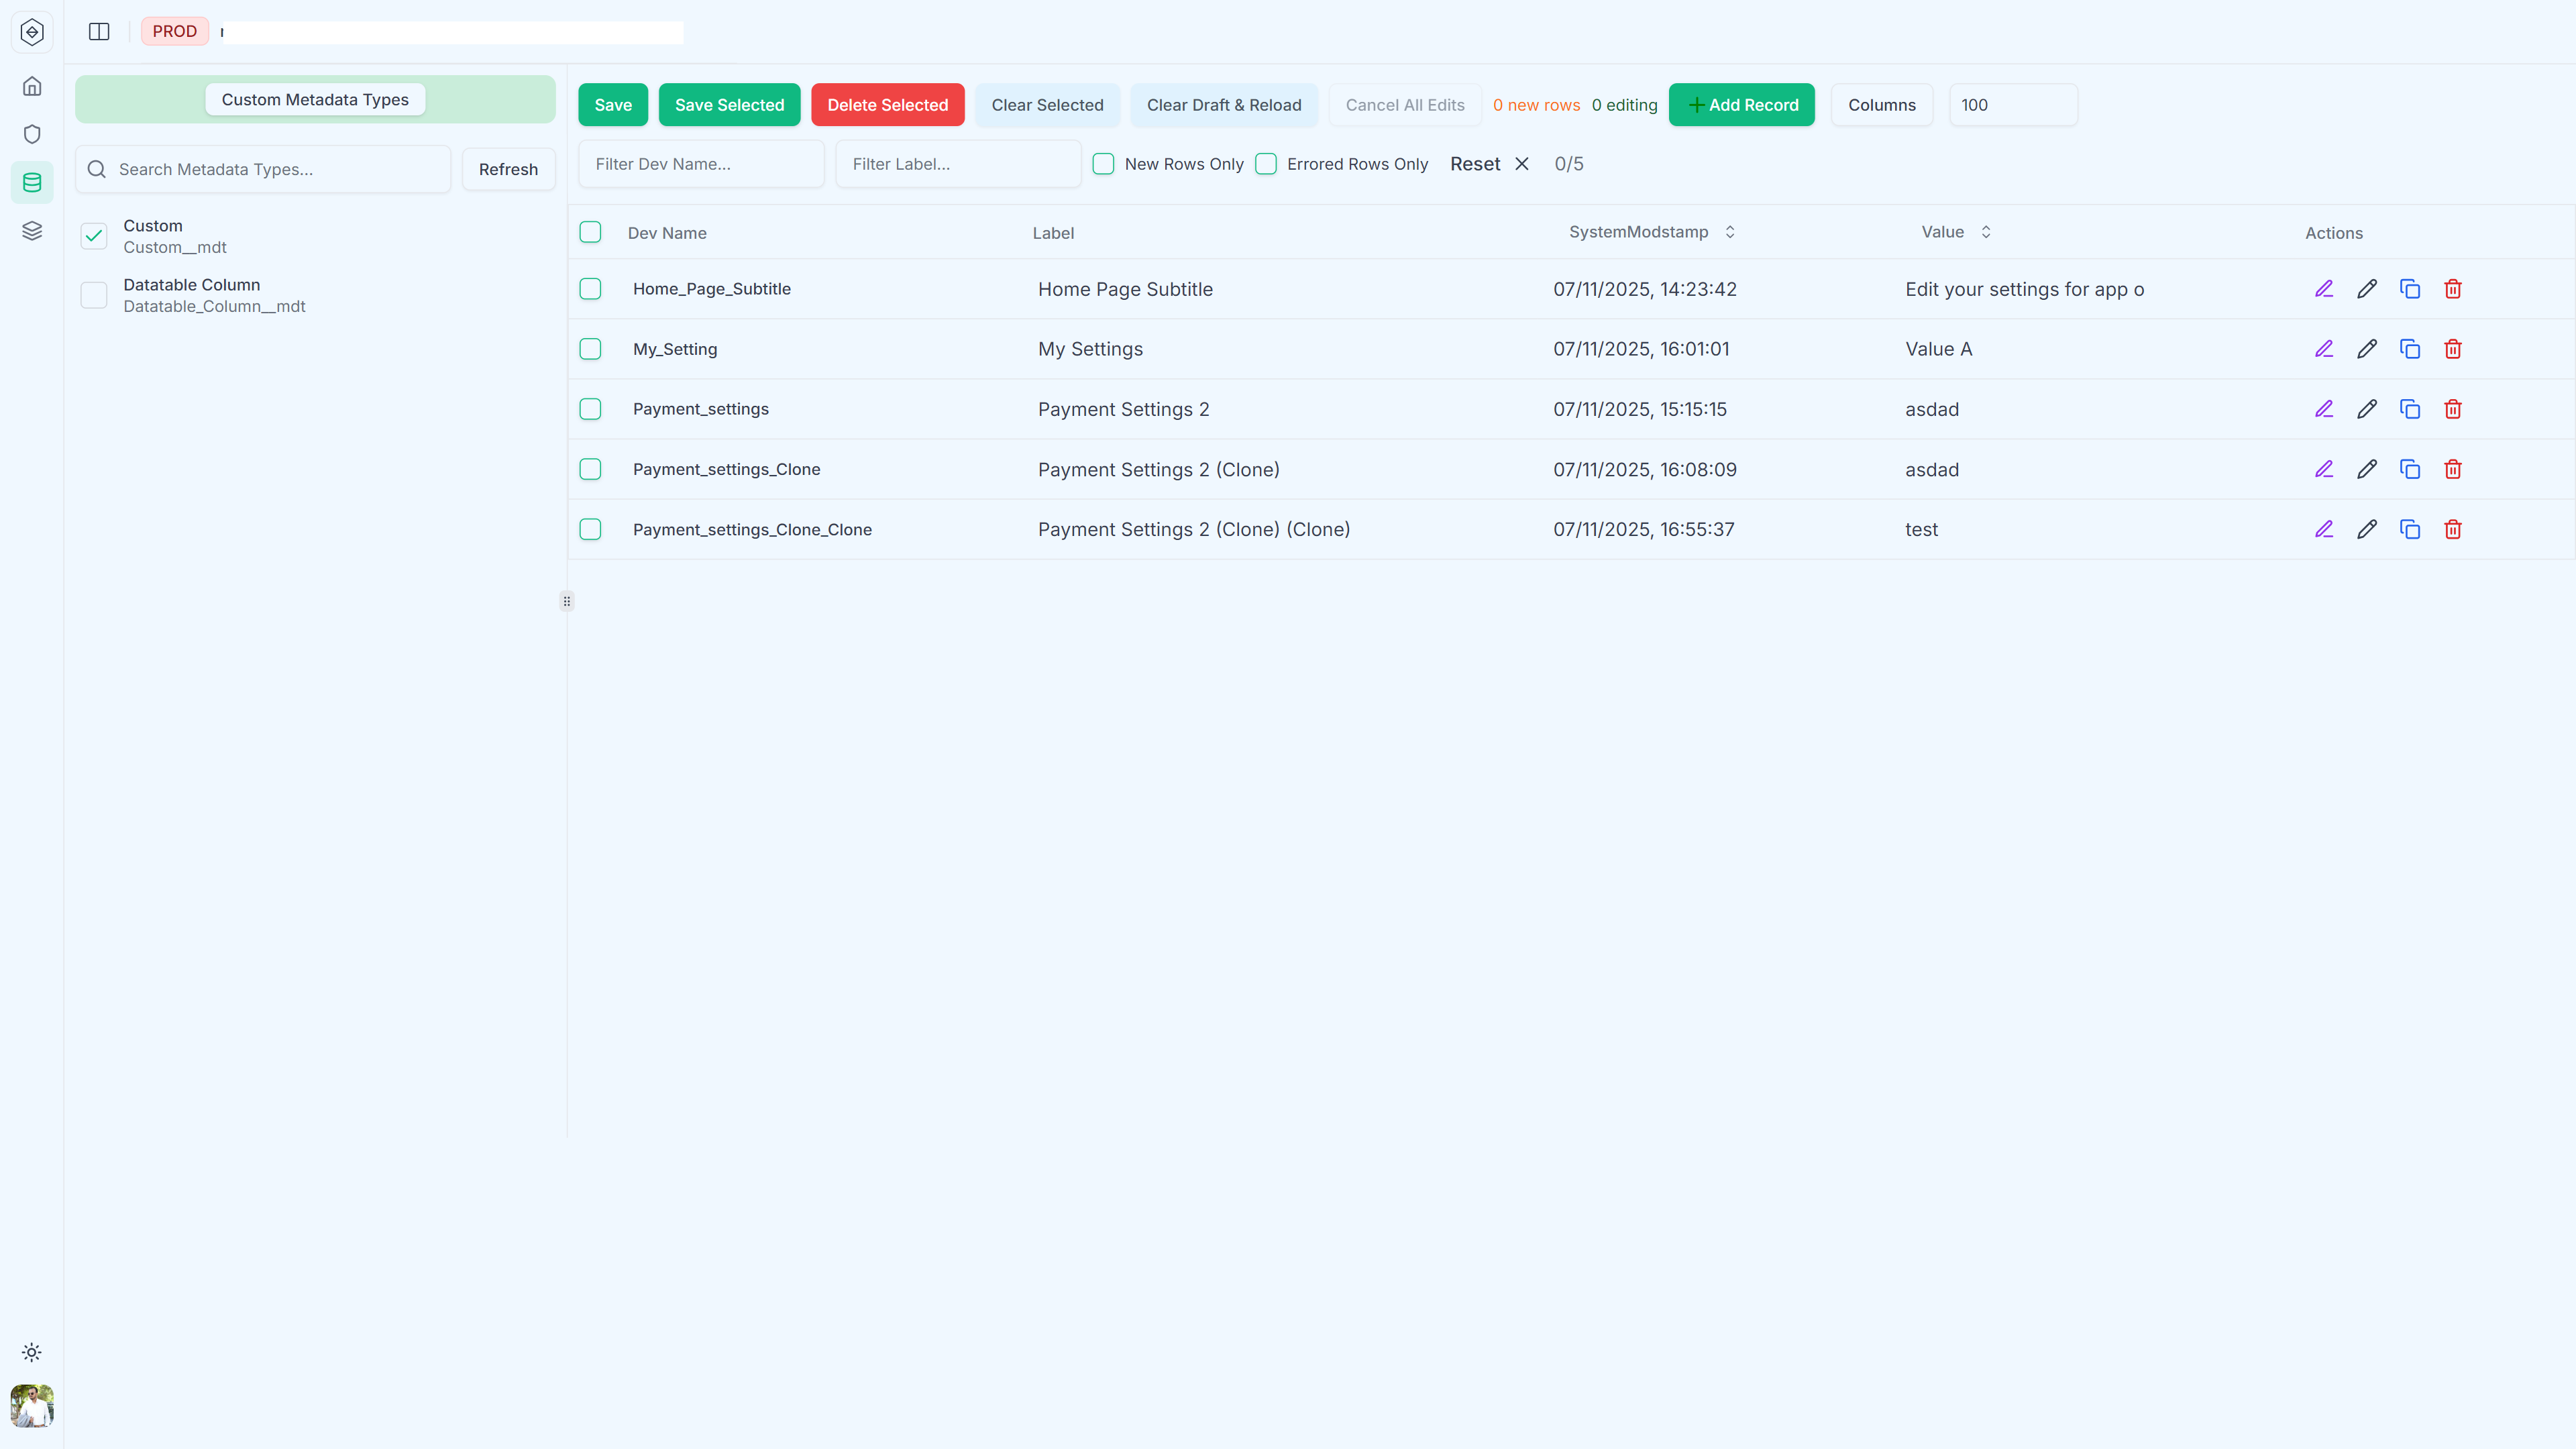2576x1449 pixels.
Task: Sort records by the Value column
Action: tap(1986, 231)
